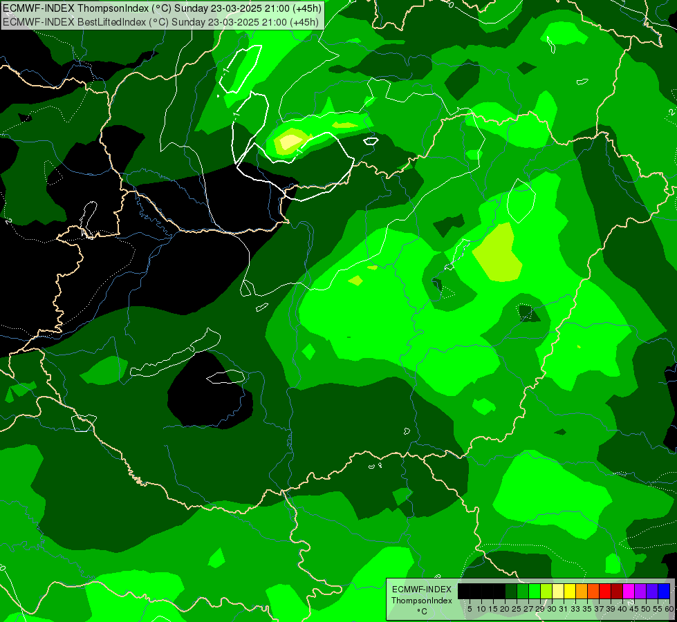Click legend tick label 37
Screen dimensions: 677x622
pos(600,609)
